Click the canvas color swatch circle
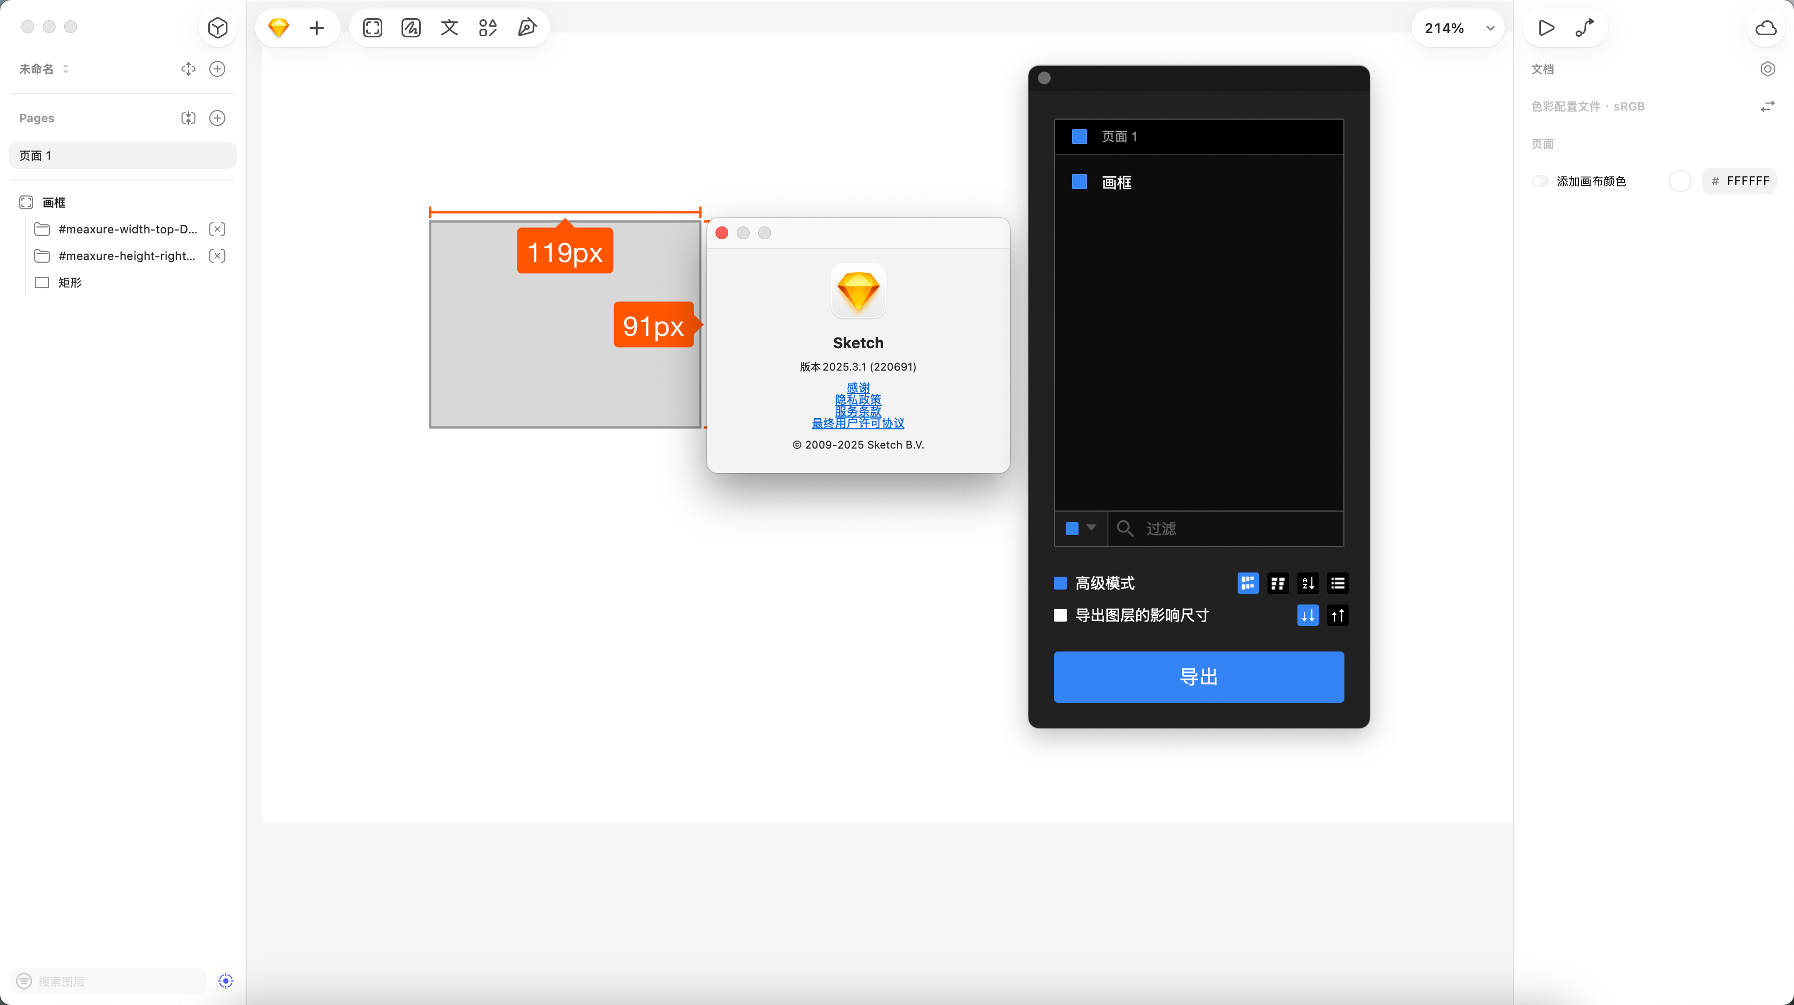The width and height of the screenshot is (1794, 1005). tap(1680, 181)
